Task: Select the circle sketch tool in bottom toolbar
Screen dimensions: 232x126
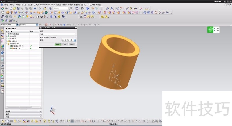Action: point(93,121)
